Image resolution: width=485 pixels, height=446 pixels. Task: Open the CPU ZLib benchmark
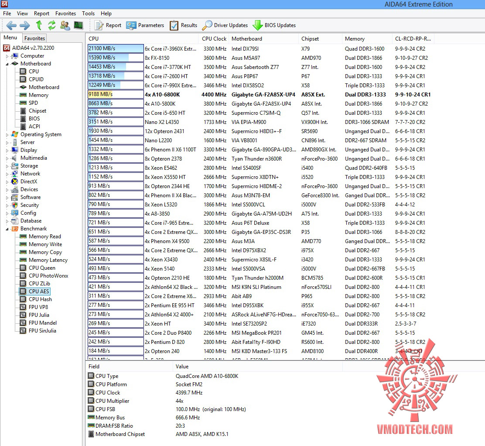click(x=39, y=284)
